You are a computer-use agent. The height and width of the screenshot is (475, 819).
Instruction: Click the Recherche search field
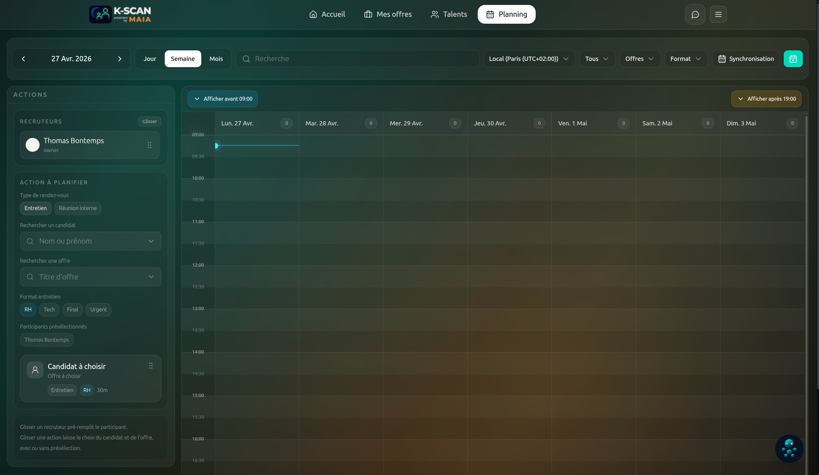pyautogui.click(x=357, y=59)
